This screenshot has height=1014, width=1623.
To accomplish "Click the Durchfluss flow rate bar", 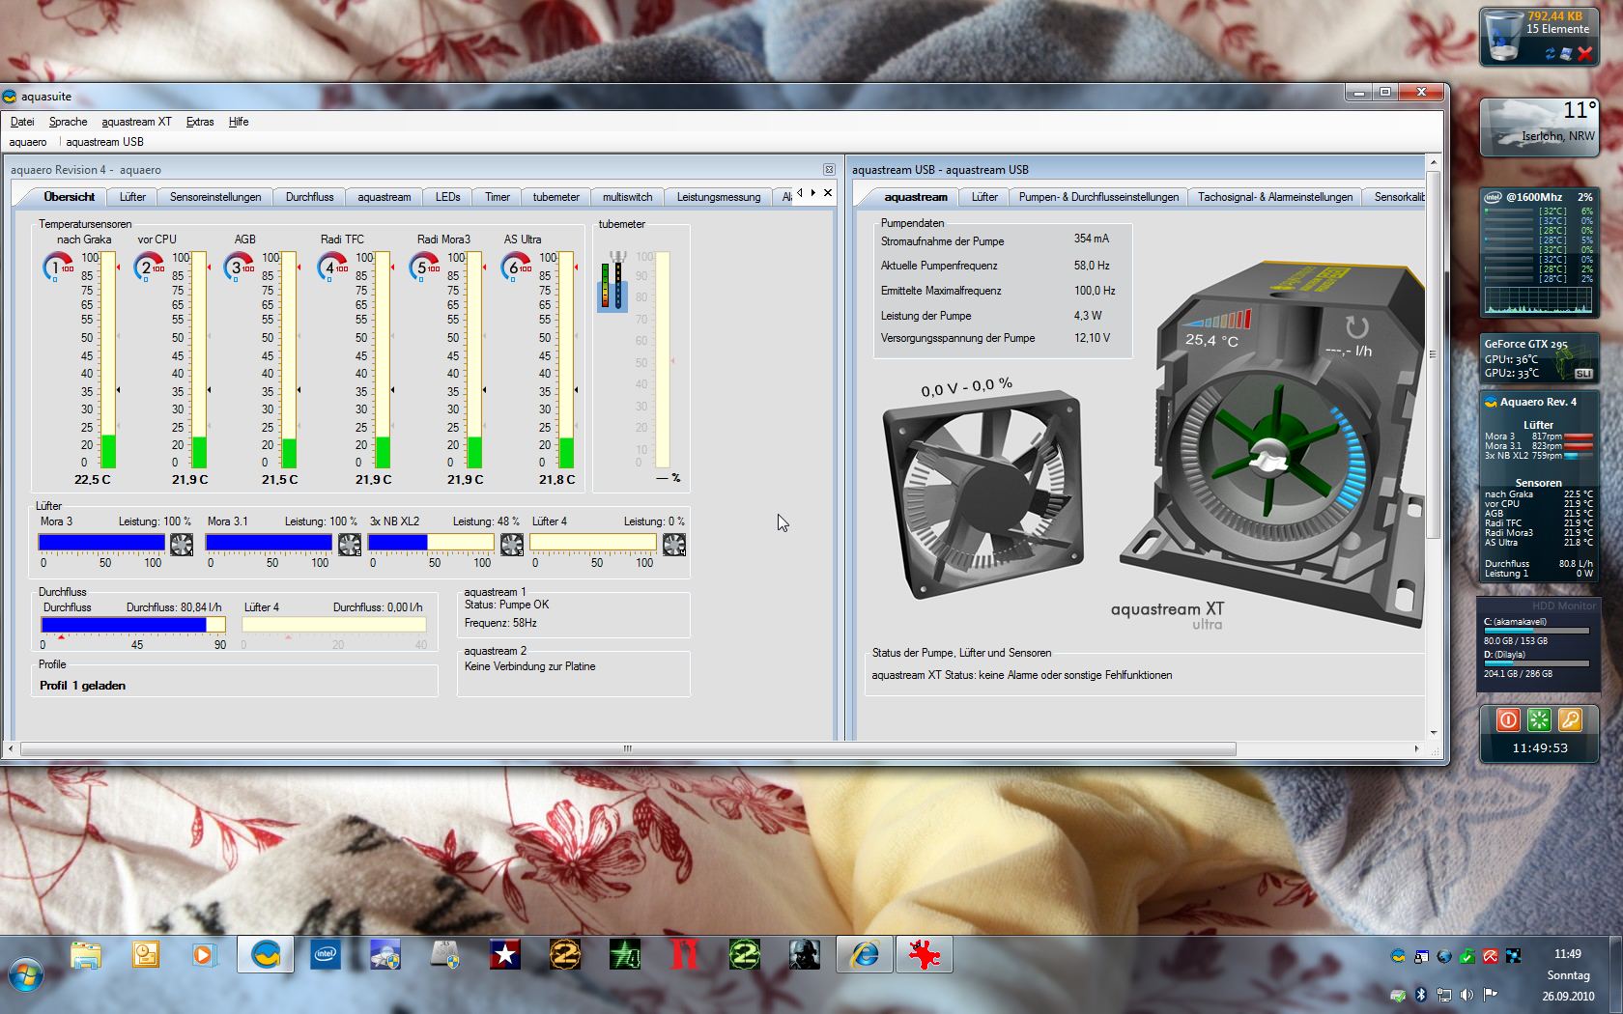I will click(x=133, y=625).
